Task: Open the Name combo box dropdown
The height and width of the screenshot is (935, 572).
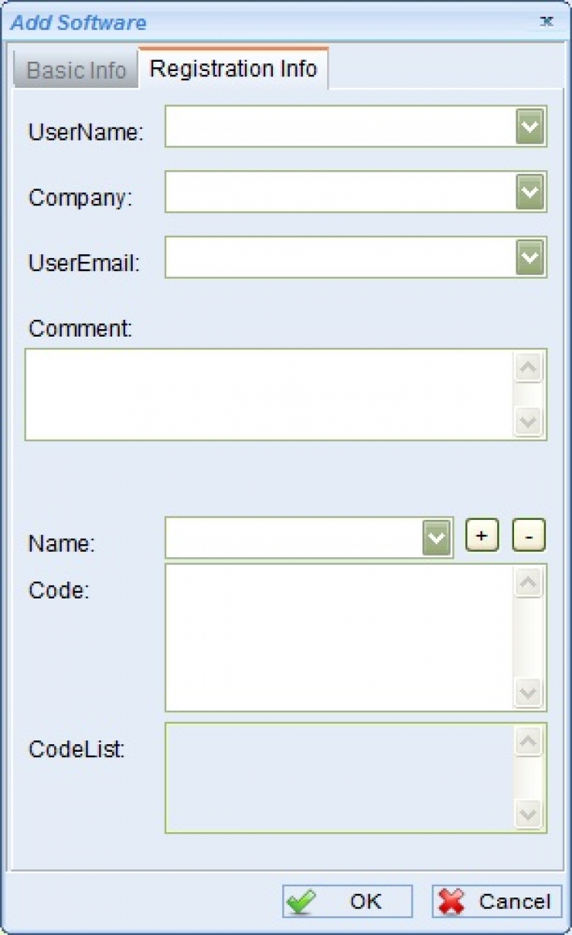Action: tap(436, 538)
